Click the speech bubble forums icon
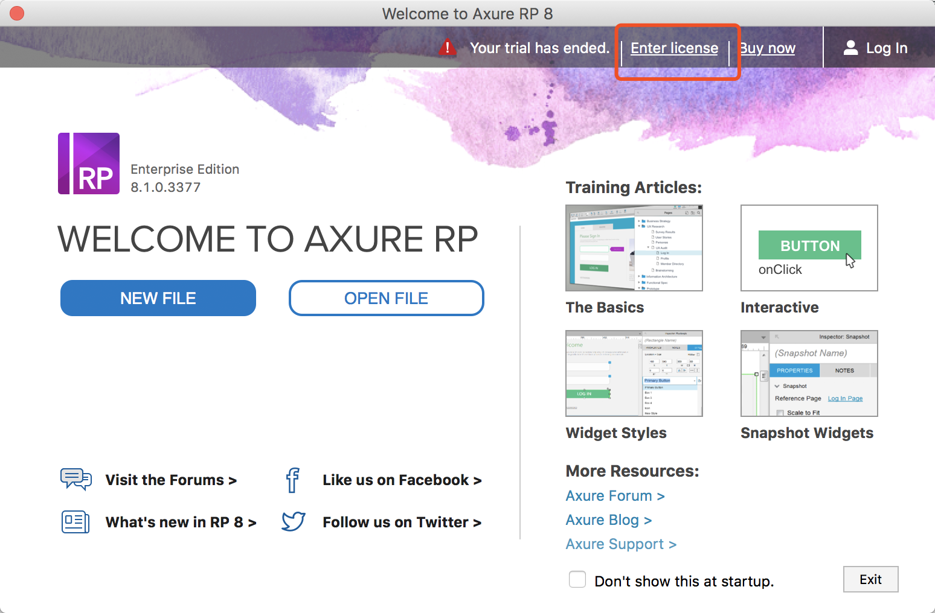The height and width of the screenshot is (613, 935). point(76,480)
